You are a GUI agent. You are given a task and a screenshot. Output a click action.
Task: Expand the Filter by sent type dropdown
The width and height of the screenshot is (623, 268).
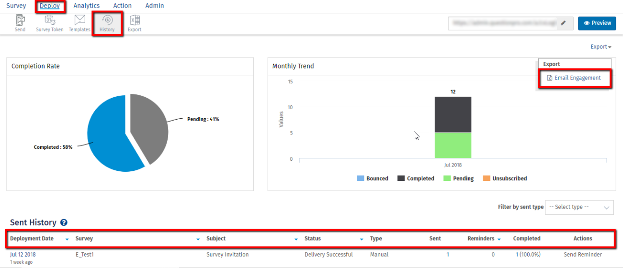click(579, 207)
